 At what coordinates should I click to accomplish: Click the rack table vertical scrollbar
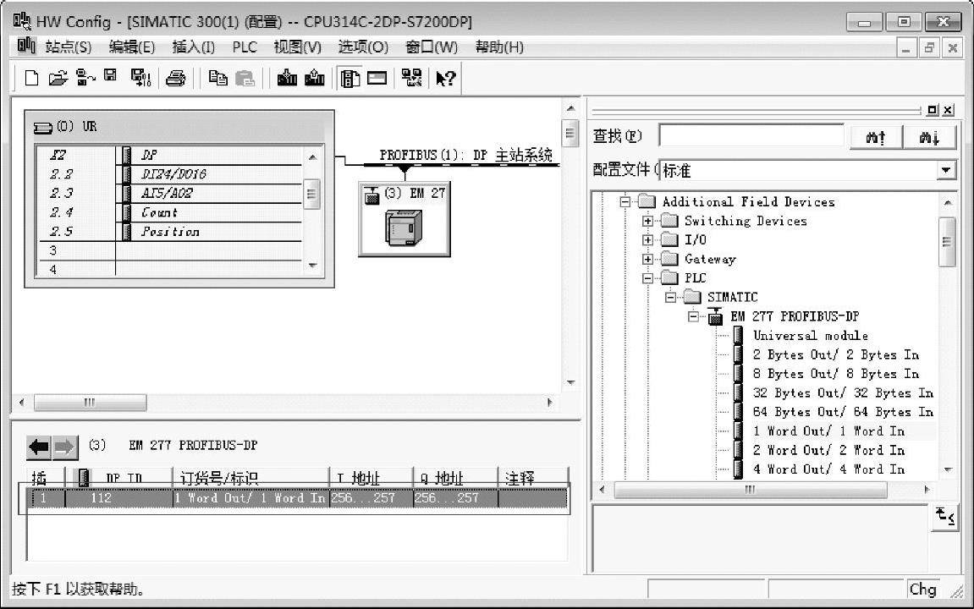click(312, 211)
